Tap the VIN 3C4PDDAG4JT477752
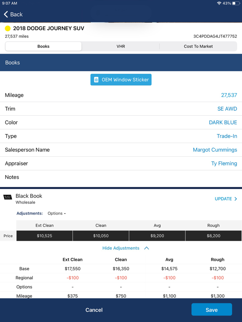The height and width of the screenshot is (322, 242). 215,36
